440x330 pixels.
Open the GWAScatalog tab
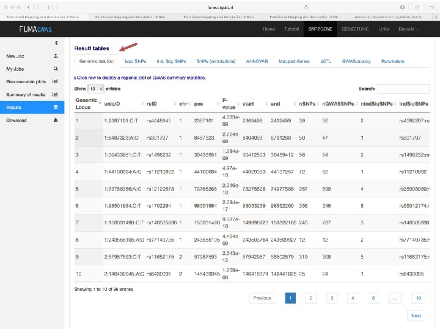coord(356,61)
